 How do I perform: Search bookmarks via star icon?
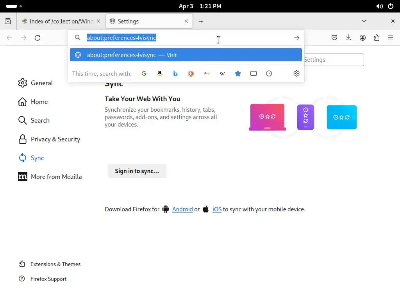coord(238,73)
